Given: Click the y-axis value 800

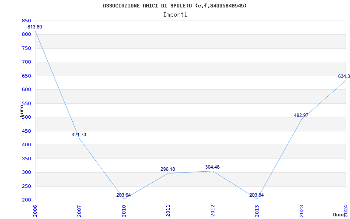Looking at the screenshot, I should click(x=26, y=35).
